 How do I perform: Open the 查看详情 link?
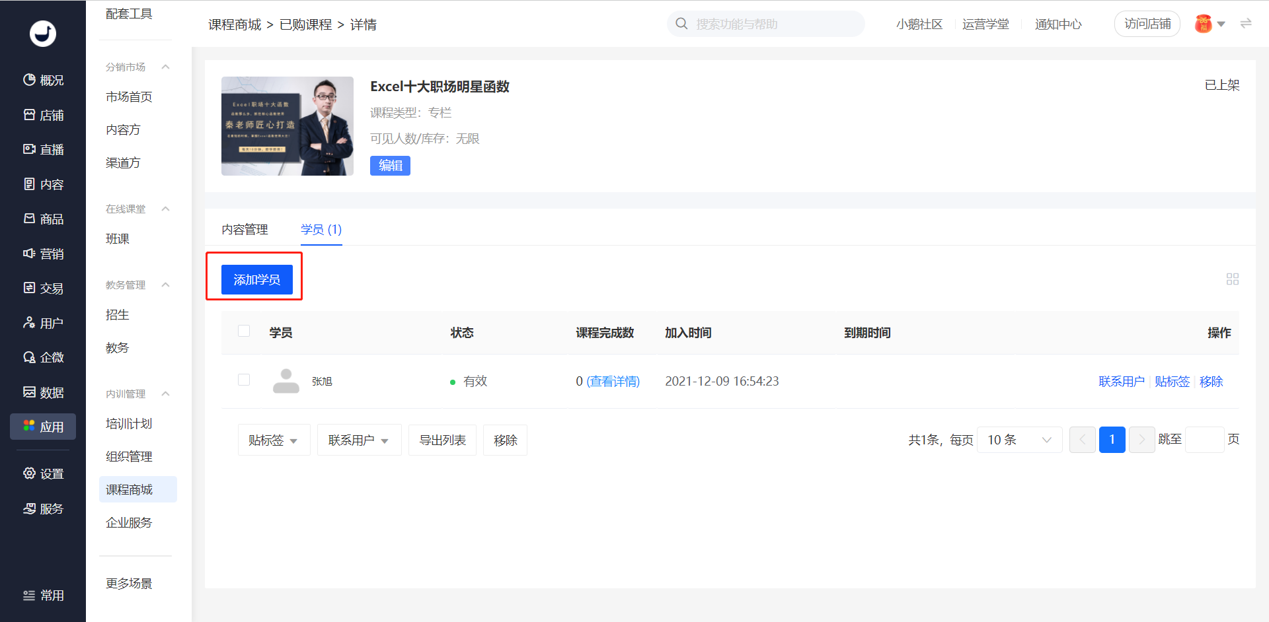point(613,381)
